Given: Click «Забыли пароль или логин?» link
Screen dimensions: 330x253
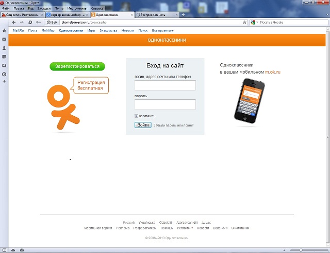Looking at the screenshot, I should point(173,125).
